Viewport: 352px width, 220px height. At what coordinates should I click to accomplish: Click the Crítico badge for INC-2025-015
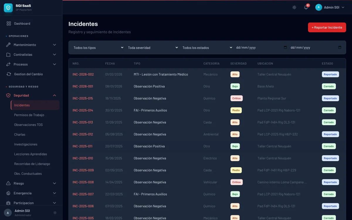click(236, 98)
